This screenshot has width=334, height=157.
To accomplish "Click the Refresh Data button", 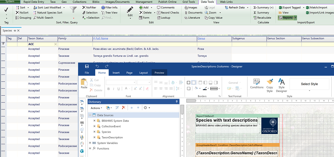I will [235, 7].
